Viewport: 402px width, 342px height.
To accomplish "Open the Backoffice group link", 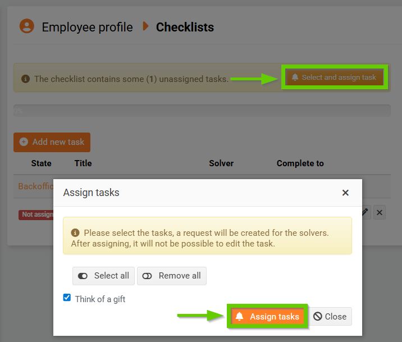I will [35, 186].
